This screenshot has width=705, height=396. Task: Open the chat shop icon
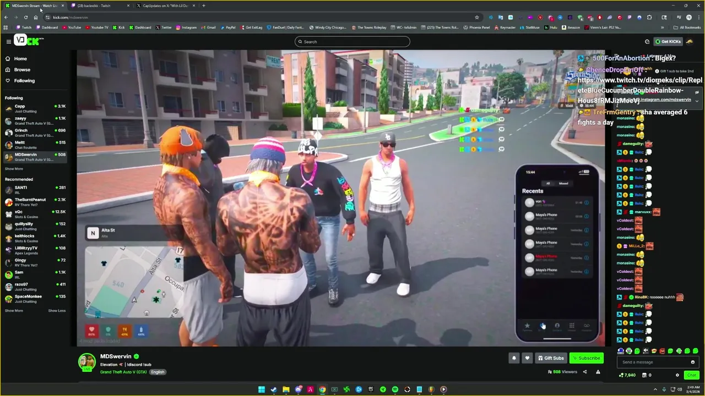click(645, 375)
